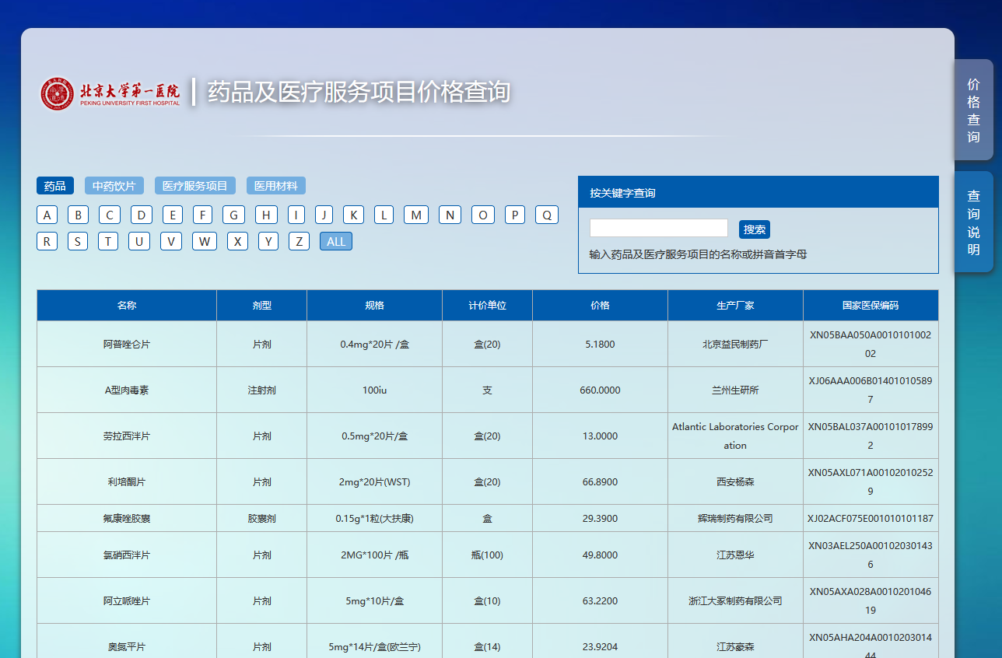Switch to the 中药饮片 tab
Image resolution: width=1002 pixels, height=658 pixels.
tap(114, 186)
